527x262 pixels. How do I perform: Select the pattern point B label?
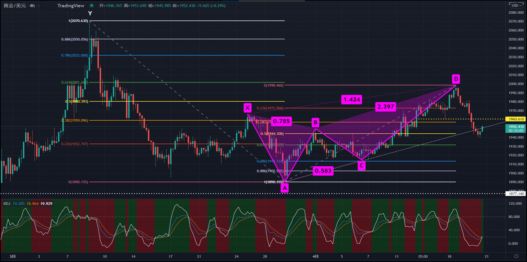[315, 123]
